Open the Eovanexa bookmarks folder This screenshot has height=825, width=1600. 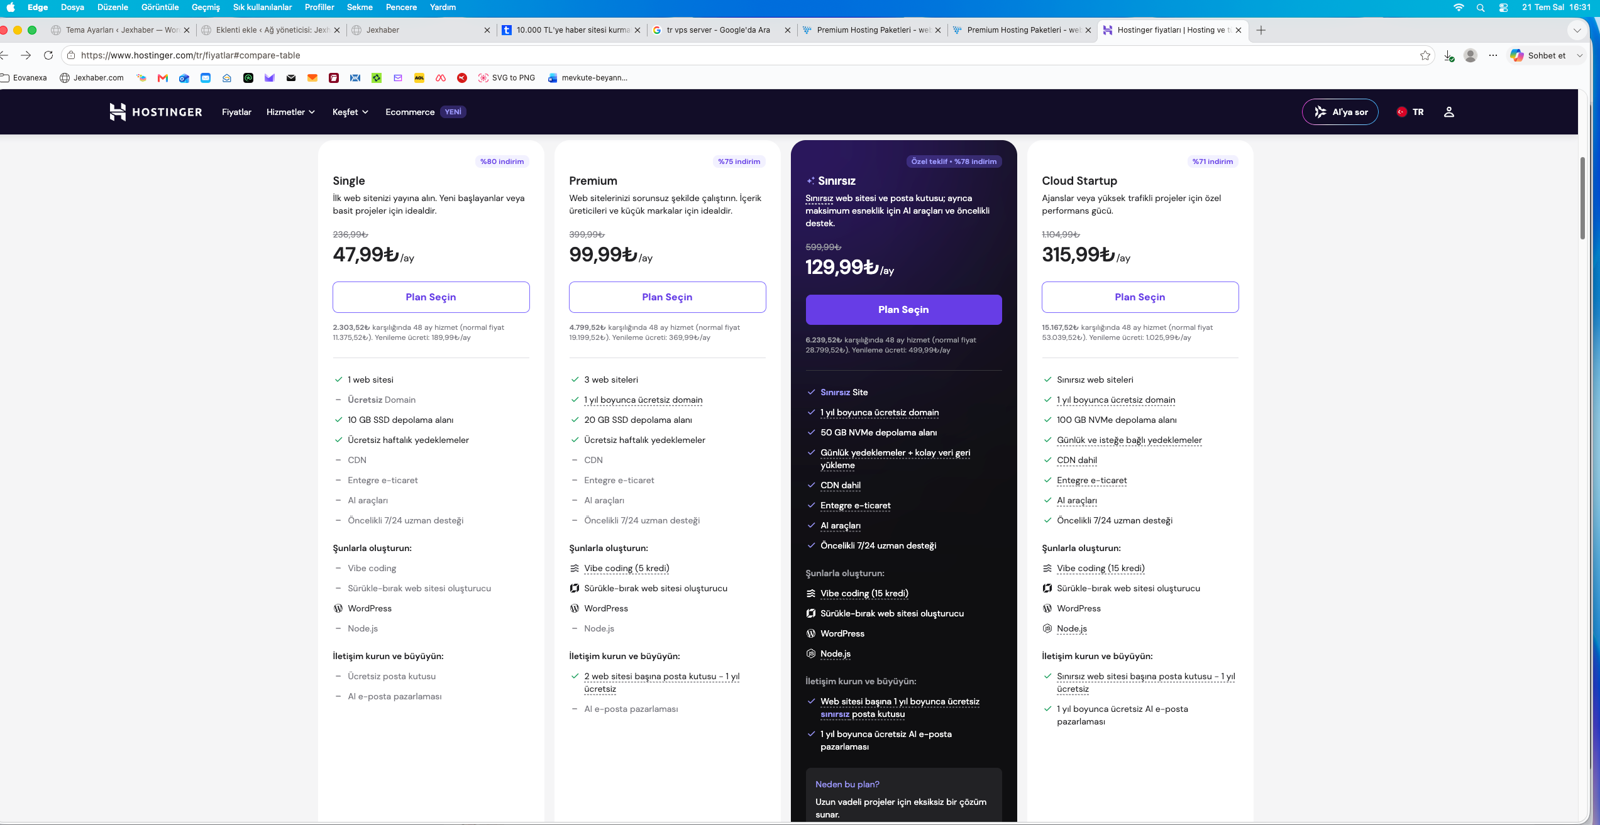[x=24, y=78]
